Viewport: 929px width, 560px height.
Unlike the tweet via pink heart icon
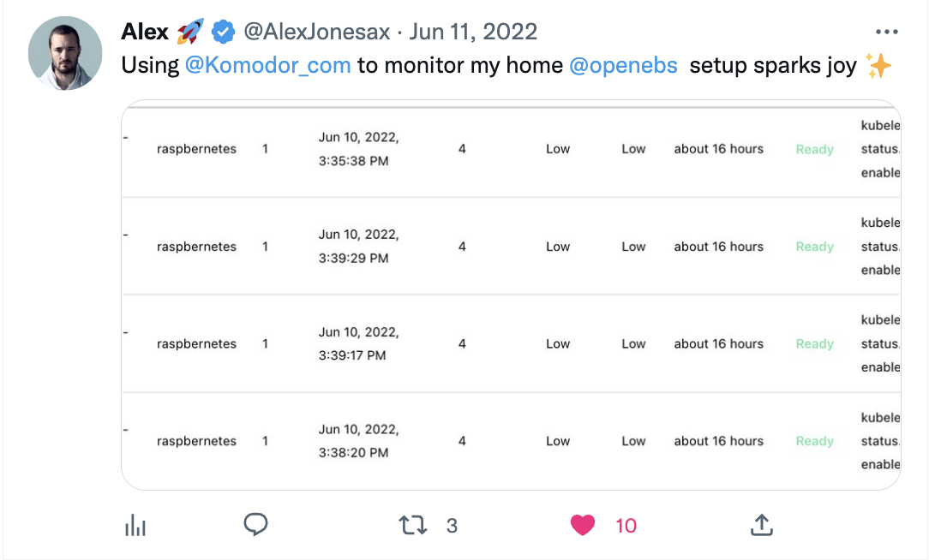(583, 525)
